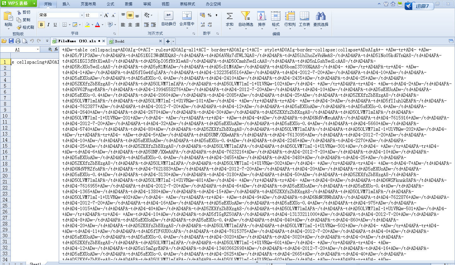Align text to top of cell
The image size is (455, 265).
[123, 15]
